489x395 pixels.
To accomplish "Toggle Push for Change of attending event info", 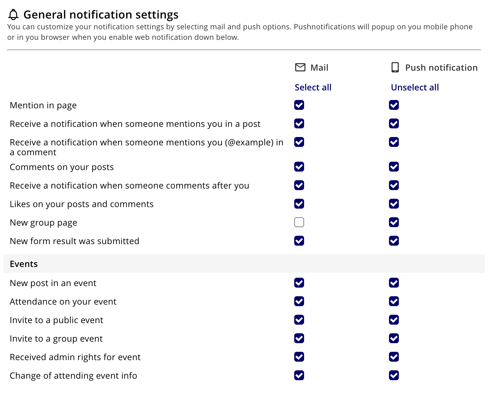I will (x=394, y=375).
